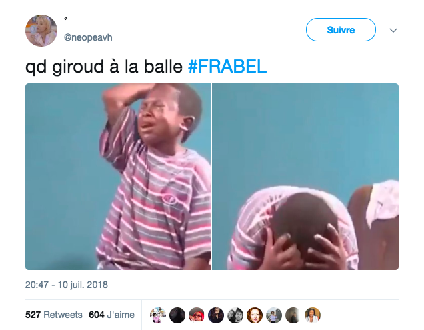The height and width of the screenshot is (330, 424).
Task: Open the tweet options chevron menu
Action: pyautogui.click(x=393, y=30)
